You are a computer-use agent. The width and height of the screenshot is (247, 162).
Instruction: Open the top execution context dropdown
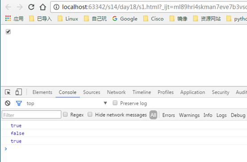coord(67,103)
